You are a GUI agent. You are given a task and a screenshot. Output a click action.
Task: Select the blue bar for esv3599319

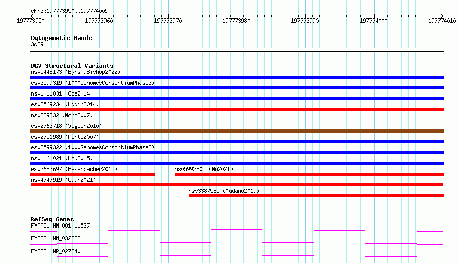(237, 88)
